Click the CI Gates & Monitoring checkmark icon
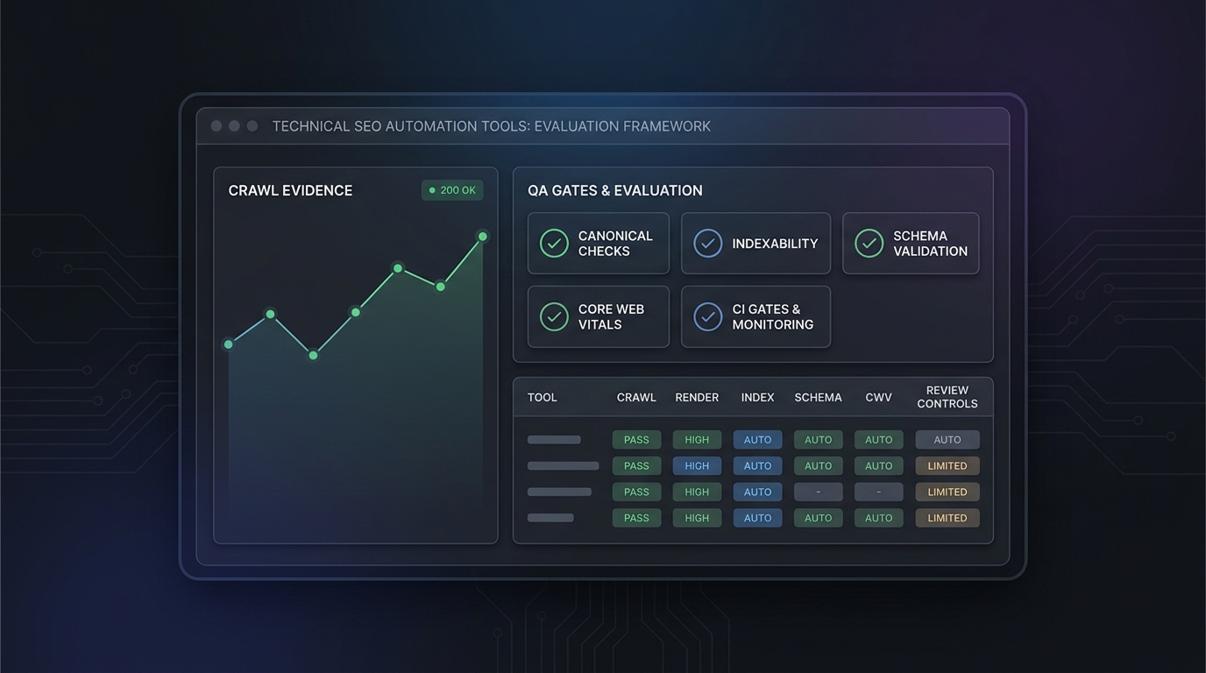The image size is (1206, 673). tap(708, 316)
